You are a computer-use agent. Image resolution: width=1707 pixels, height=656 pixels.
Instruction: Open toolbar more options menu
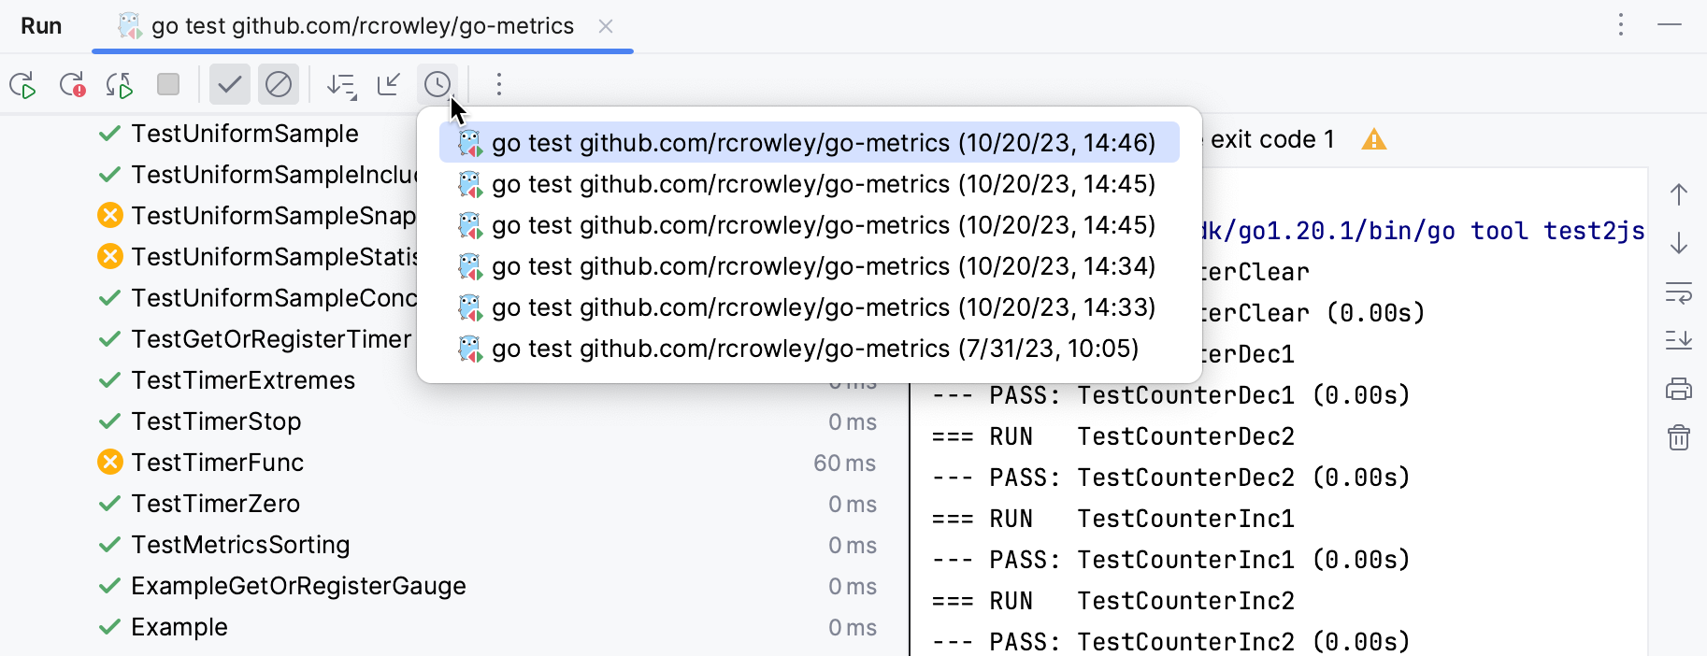pyautogui.click(x=499, y=85)
